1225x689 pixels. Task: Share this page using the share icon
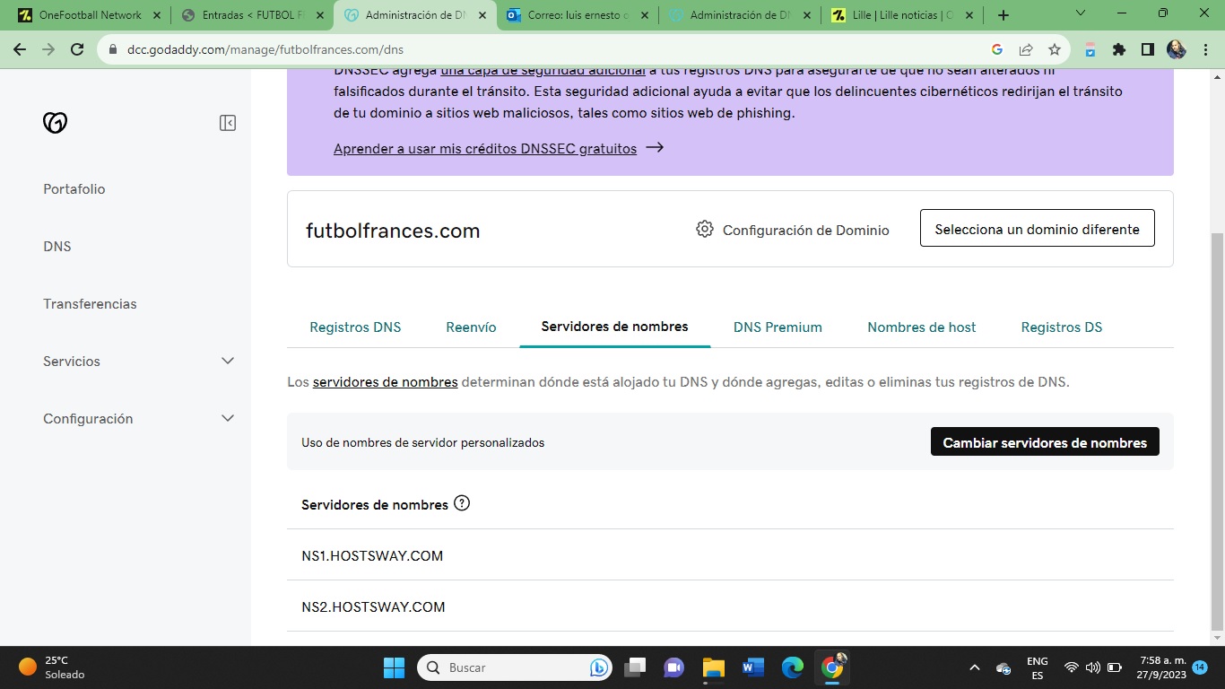click(x=1026, y=50)
